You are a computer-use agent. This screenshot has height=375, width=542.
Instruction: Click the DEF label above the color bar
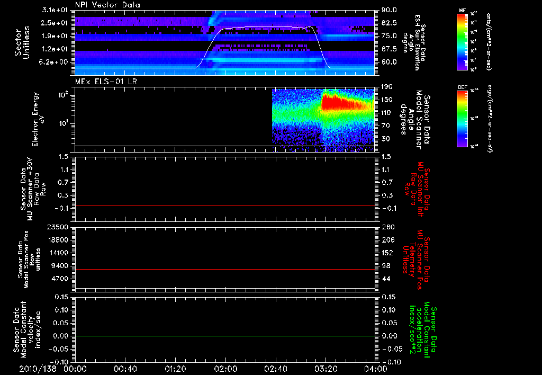[462, 87]
